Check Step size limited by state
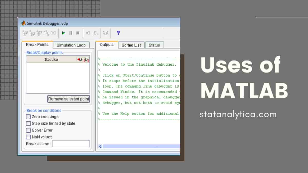 28,124
